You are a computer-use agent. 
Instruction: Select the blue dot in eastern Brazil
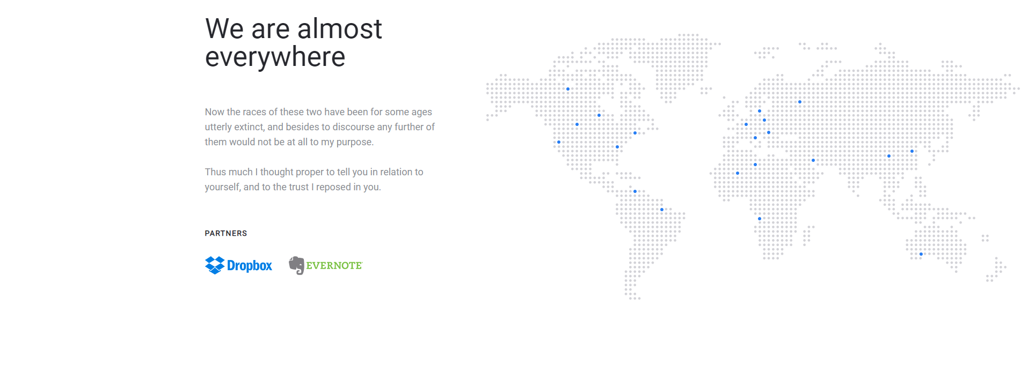662,210
